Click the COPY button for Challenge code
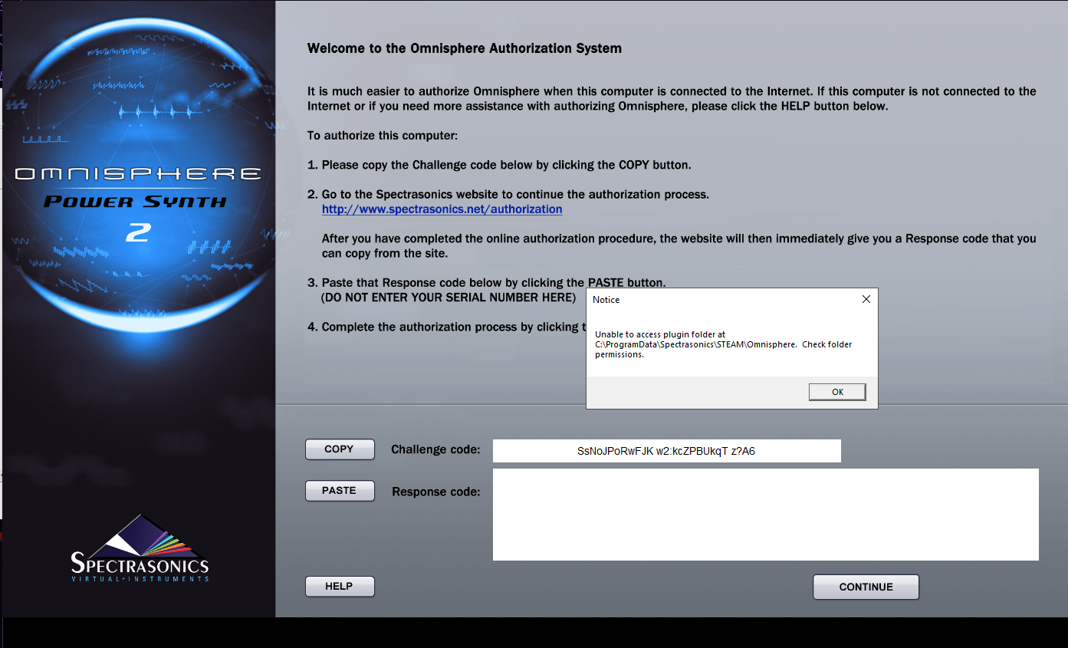 coord(340,449)
